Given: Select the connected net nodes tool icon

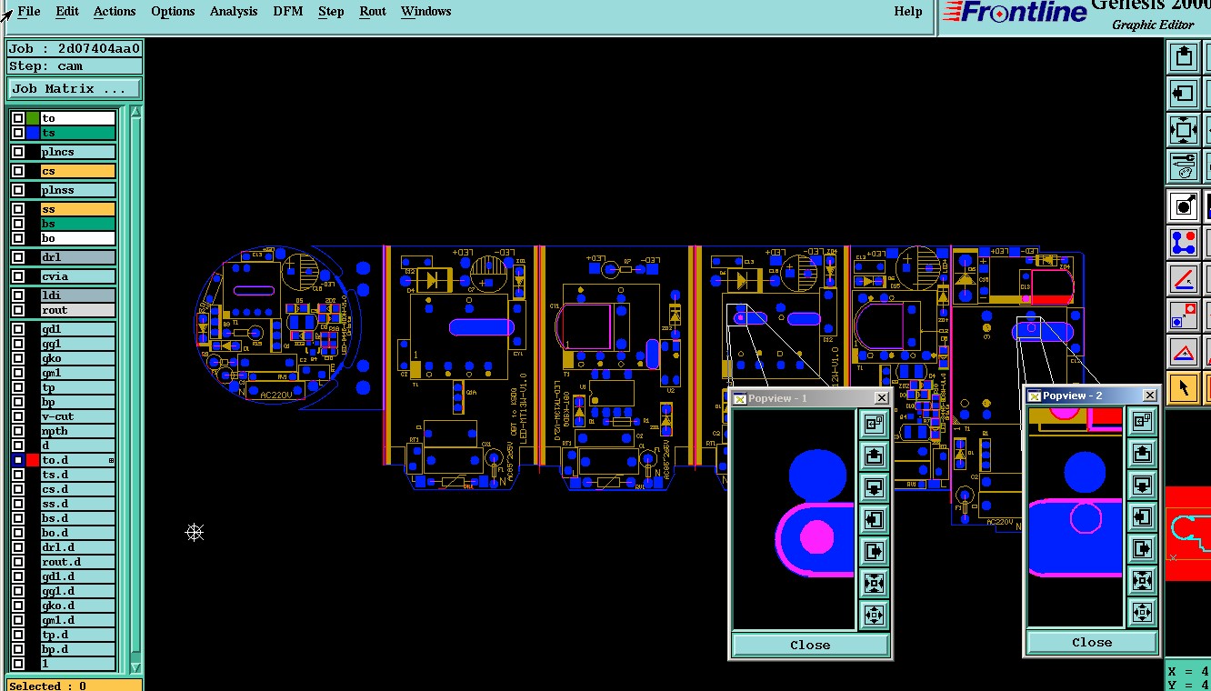Looking at the screenshot, I should (1183, 242).
